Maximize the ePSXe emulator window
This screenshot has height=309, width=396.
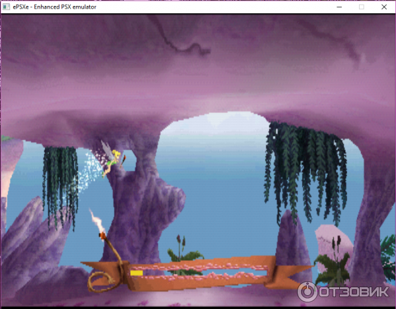361,6
